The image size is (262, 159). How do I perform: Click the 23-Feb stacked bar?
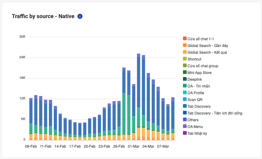(104, 124)
